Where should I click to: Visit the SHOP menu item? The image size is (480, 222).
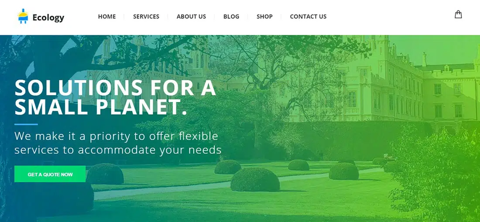coord(264,17)
